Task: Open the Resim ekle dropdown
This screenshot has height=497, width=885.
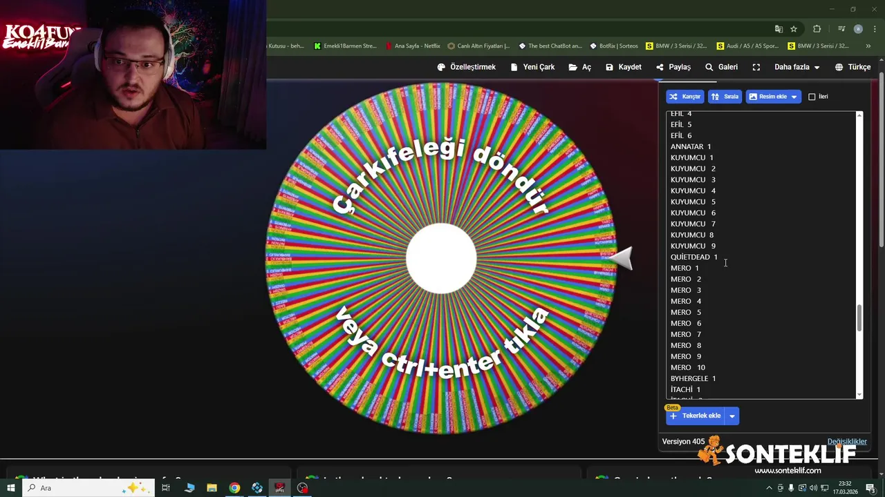Action: coord(773,97)
